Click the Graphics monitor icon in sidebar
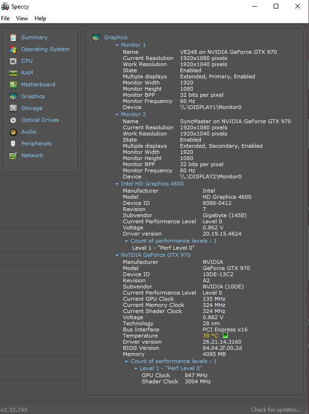 coord(13,96)
